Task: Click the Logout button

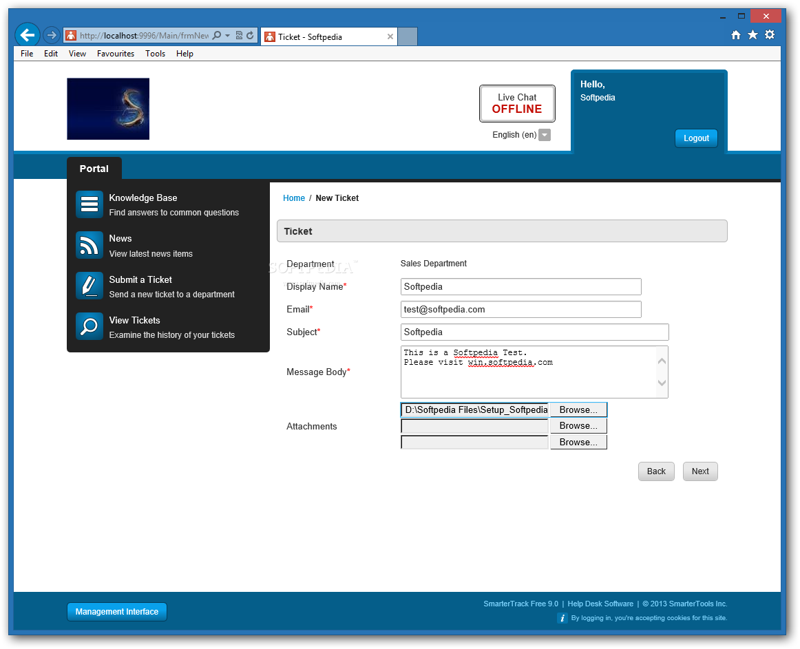Action: [x=696, y=138]
